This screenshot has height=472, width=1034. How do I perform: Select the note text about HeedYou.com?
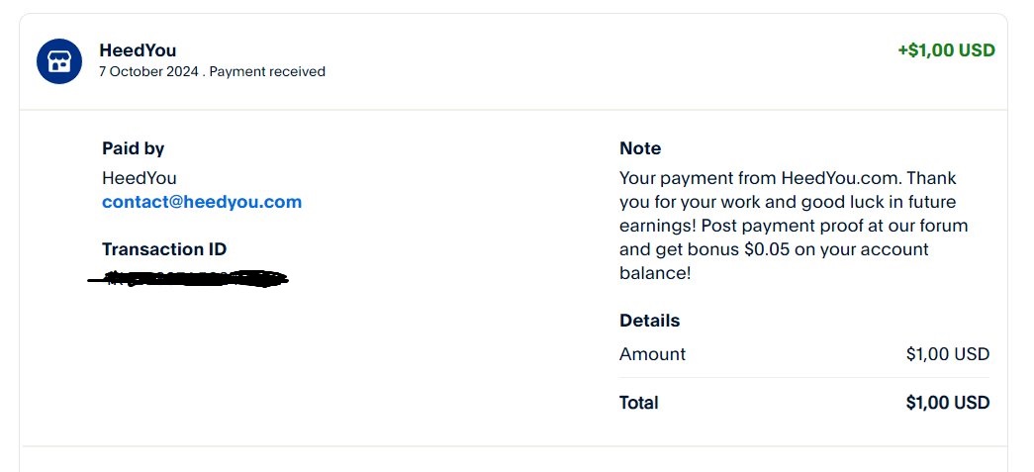(x=794, y=226)
